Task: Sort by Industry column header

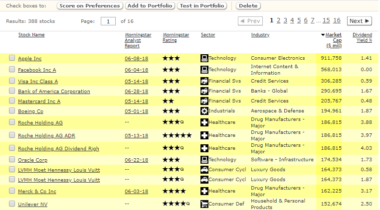Action: (260, 35)
